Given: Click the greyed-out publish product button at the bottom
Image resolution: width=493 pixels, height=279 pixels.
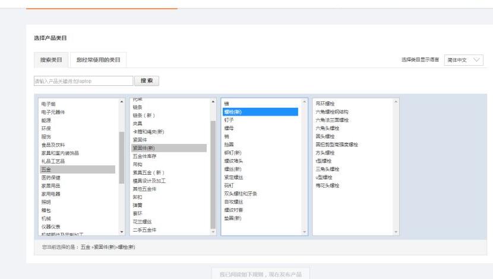Looking at the screenshot, I should (x=260, y=274).
